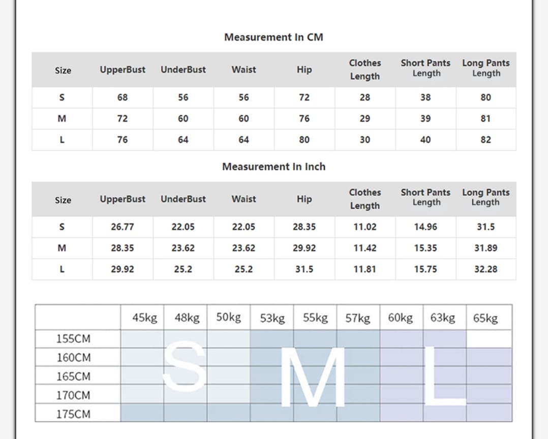Click the Clothes Length header in Inch table

(x=364, y=199)
